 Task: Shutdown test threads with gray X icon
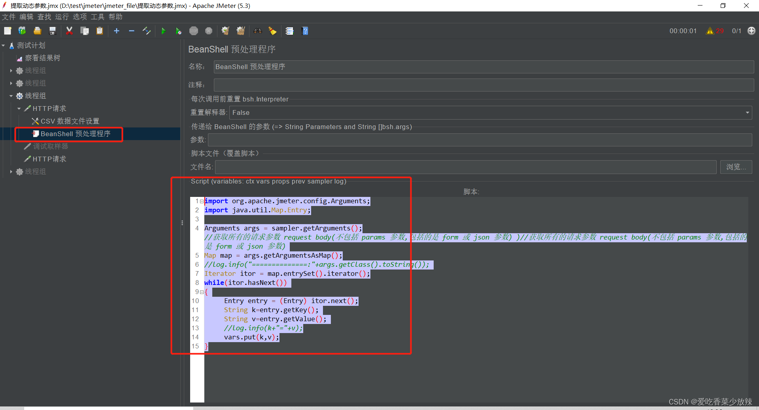click(209, 31)
